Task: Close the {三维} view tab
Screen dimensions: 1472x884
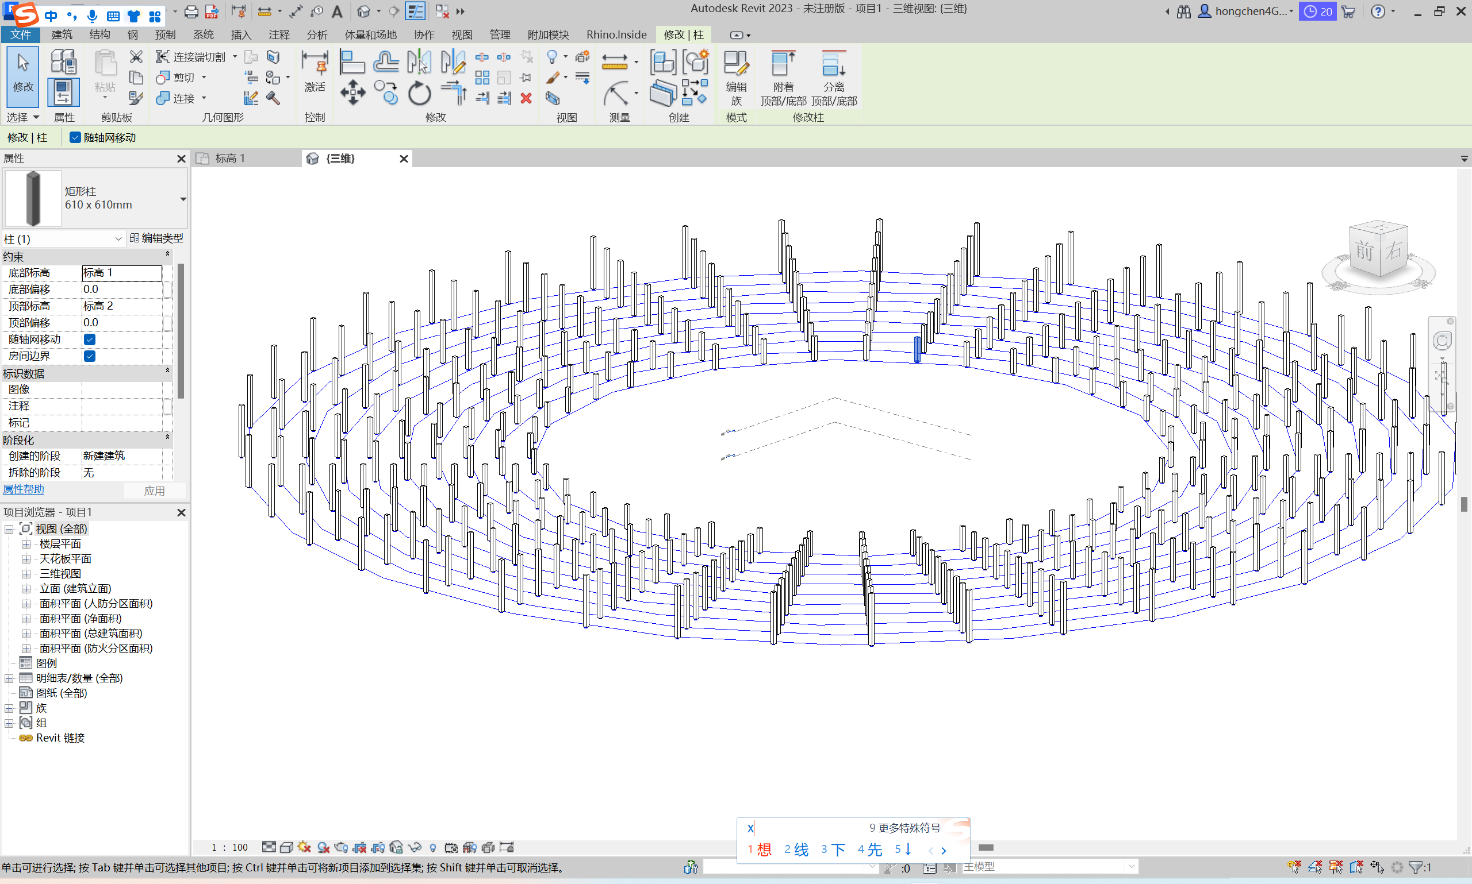Action: click(404, 159)
